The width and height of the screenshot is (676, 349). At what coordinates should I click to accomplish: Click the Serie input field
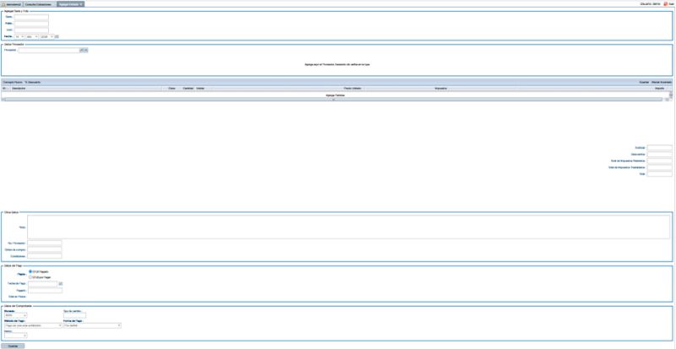point(31,16)
